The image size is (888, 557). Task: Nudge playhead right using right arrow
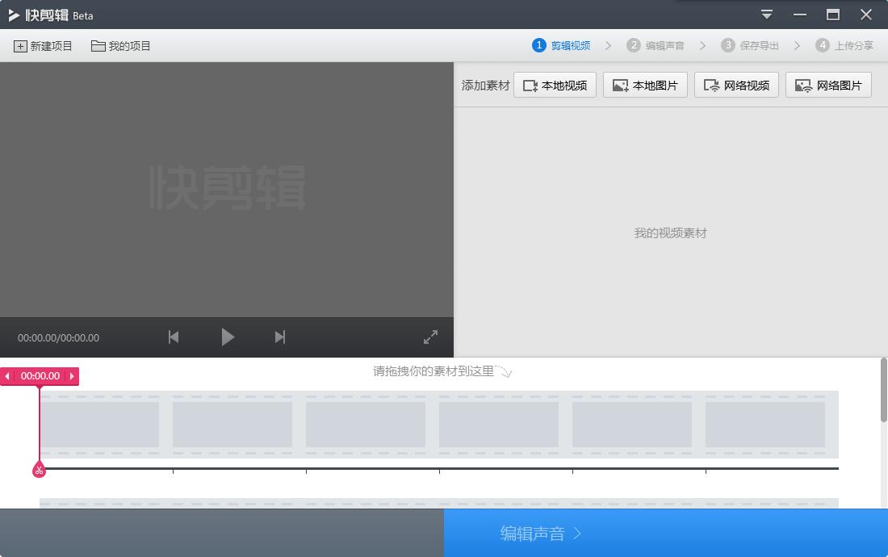click(72, 376)
